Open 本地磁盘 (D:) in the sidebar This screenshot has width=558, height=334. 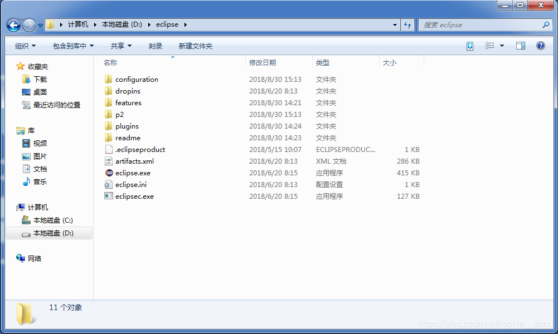53,233
